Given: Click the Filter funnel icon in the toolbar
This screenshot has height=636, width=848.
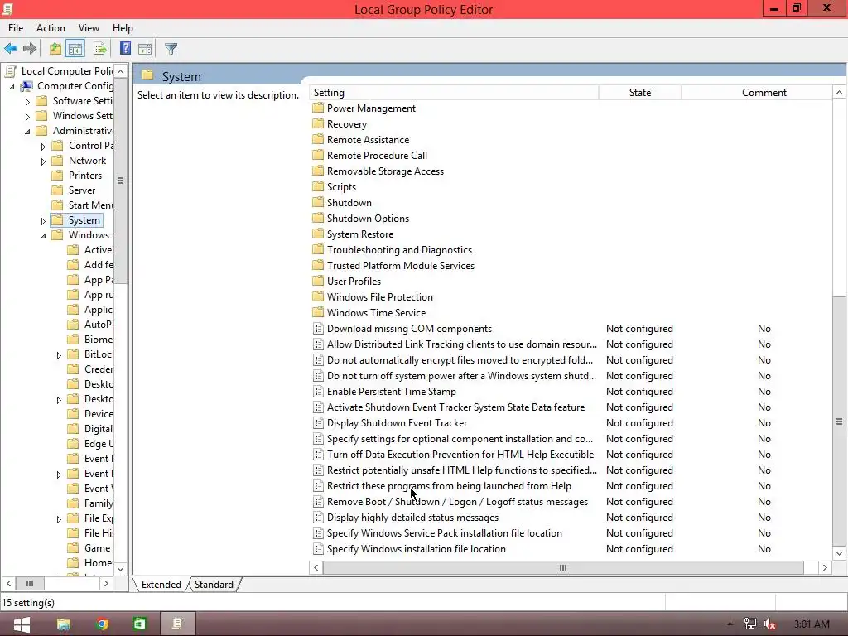Looking at the screenshot, I should click(171, 49).
